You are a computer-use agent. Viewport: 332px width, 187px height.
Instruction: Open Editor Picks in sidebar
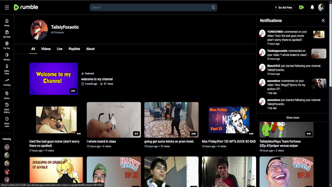pyautogui.click(x=7, y=69)
